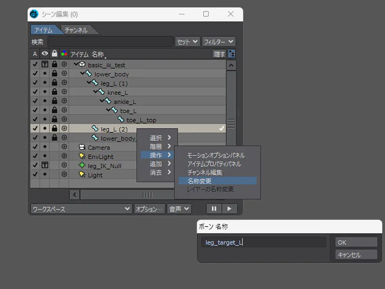
Task: Click the color circle icon for lower_body
Action: tap(64, 74)
